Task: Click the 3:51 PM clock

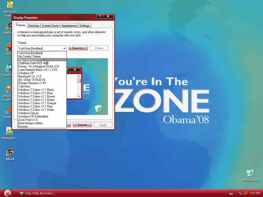Action: pos(255,193)
